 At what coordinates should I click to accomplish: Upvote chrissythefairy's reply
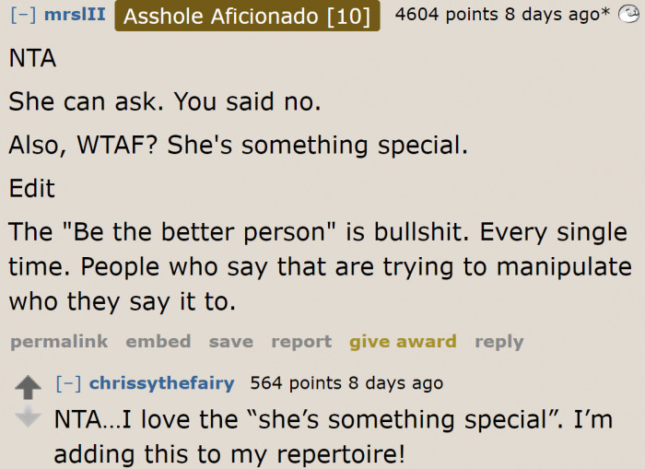[x=29, y=388]
